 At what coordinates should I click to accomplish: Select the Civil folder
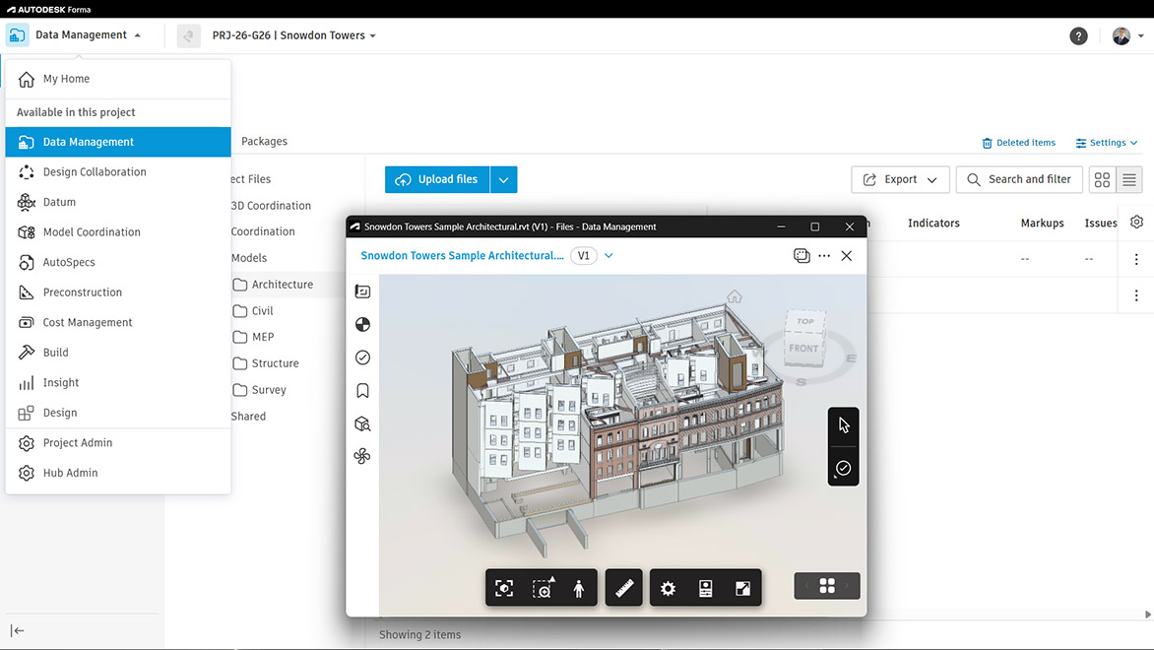click(x=253, y=310)
